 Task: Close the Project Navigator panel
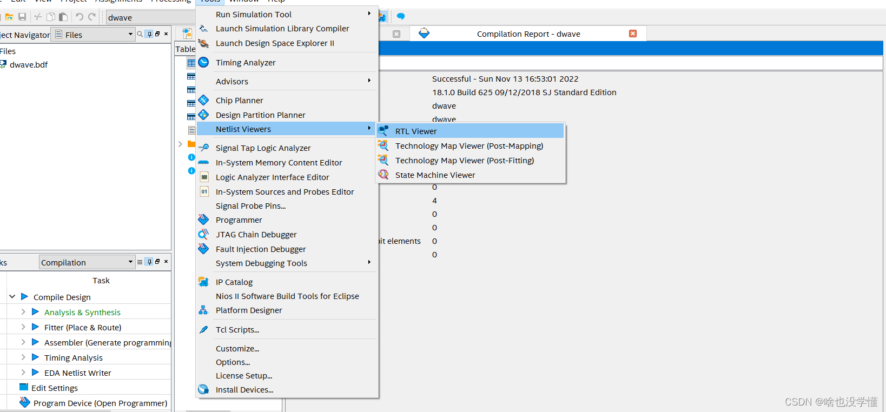[166, 34]
